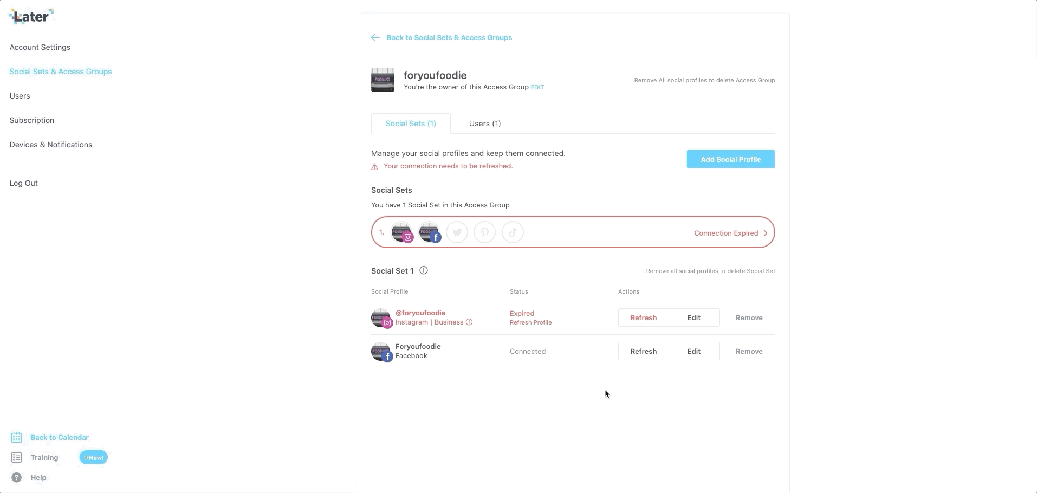
Task: Click the EDIT link beside Access Group owner
Action: [537, 87]
